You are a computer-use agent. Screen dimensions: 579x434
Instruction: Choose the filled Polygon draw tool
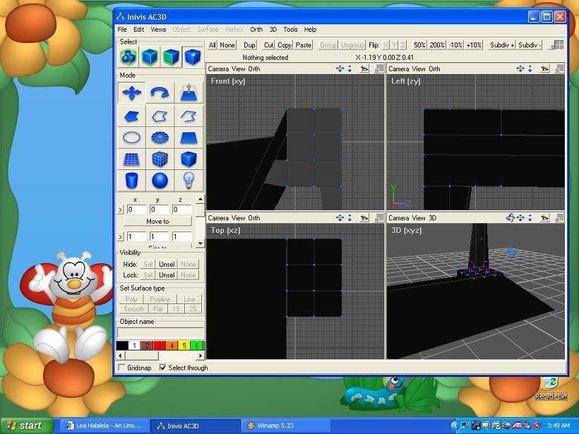131,116
